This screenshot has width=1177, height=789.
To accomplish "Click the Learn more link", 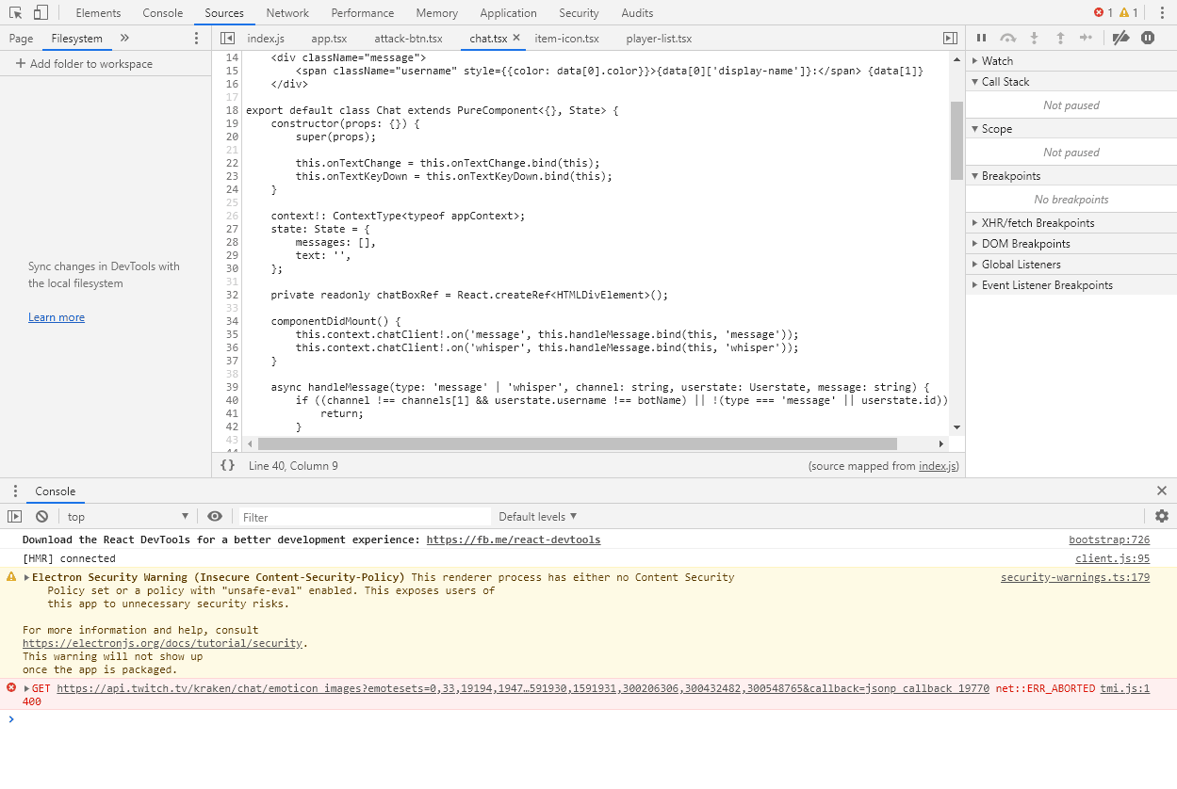I will (56, 316).
